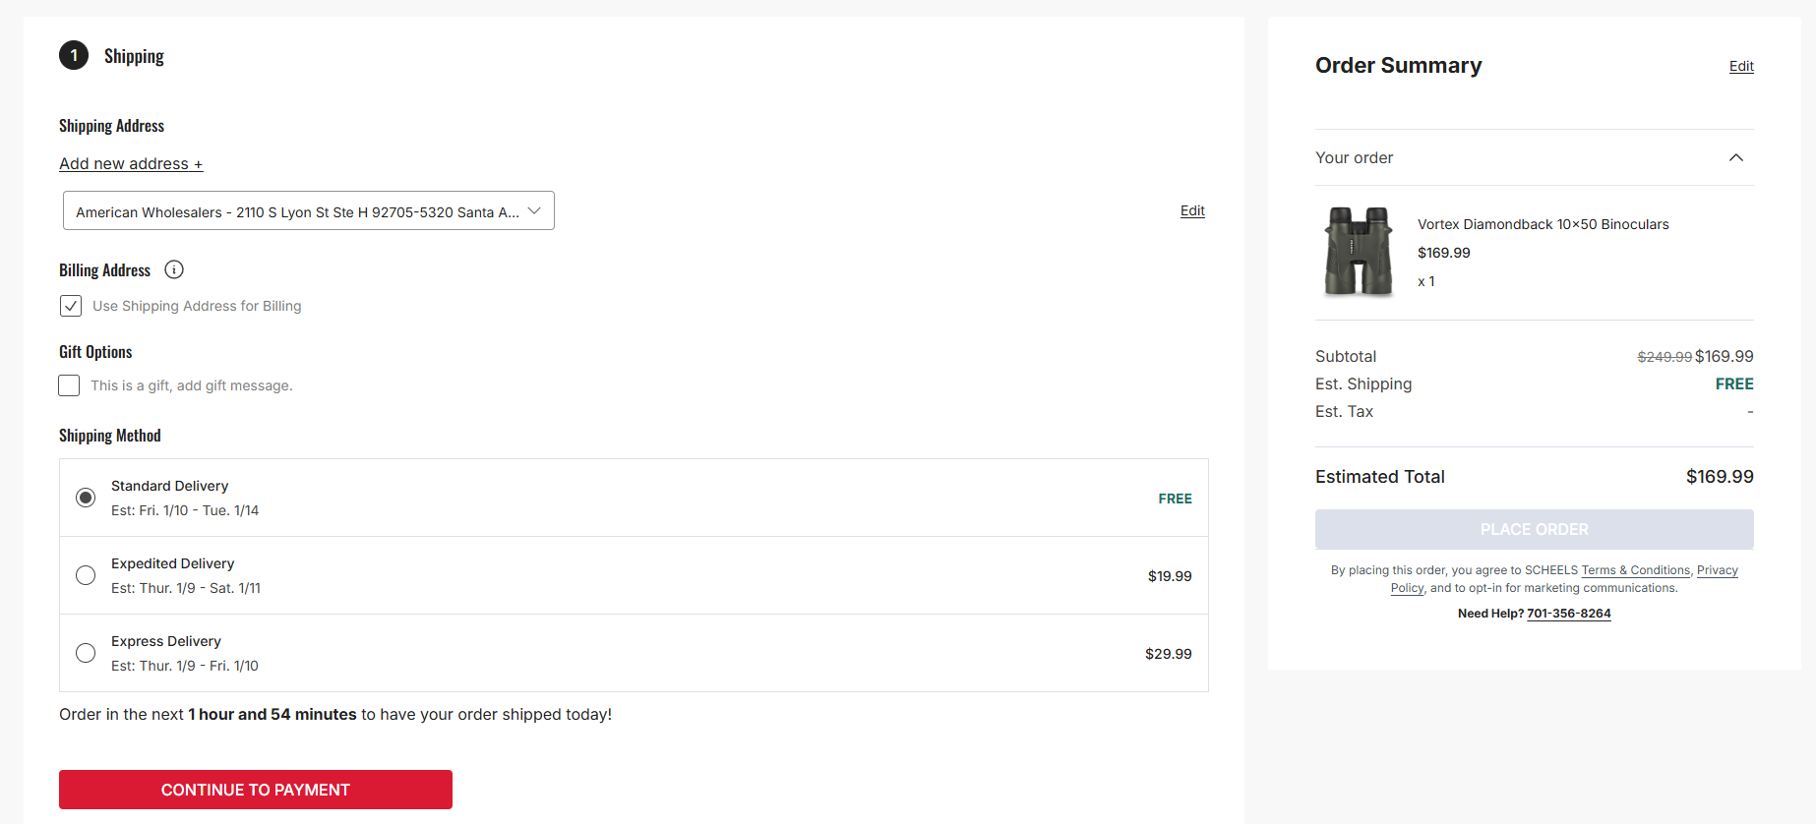Click the Place Order button

click(x=1535, y=529)
